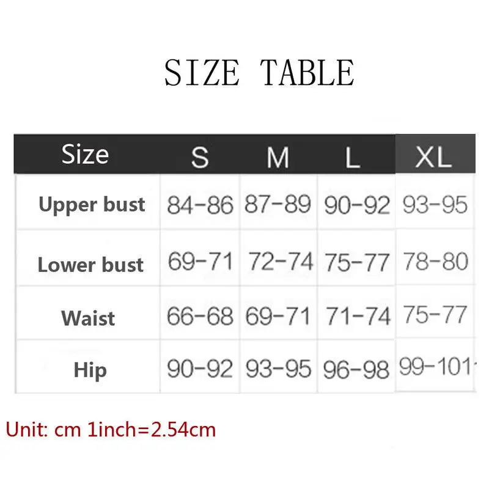
Task: Select the 96-98 hip cell
Action: (x=356, y=370)
